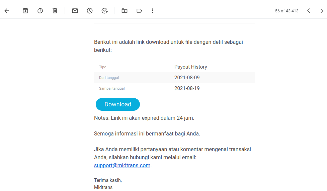Select the date 2021-08-19
This screenshot has width=327, height=191.
[x=187, y=88]
